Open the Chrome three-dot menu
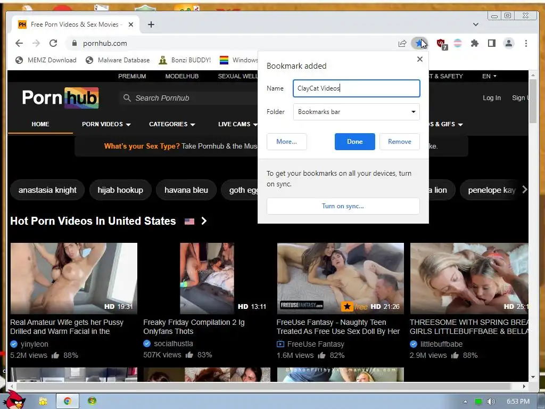This screenshot has height=409, width=545. (526, 43)
